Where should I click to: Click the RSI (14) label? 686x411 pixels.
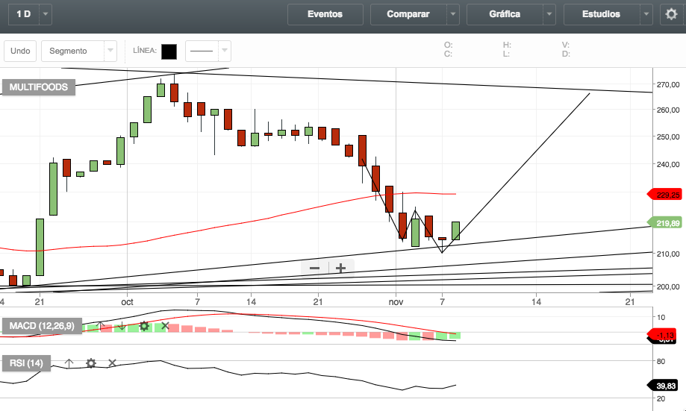coord(26,363)
